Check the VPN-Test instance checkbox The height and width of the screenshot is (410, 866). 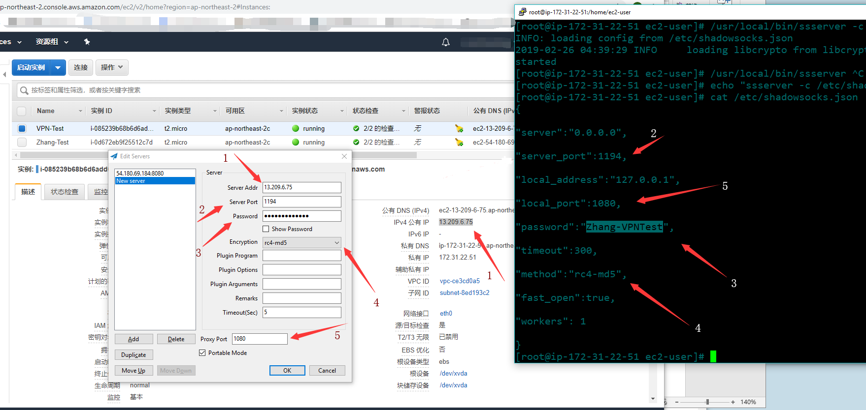click(22, 128)
